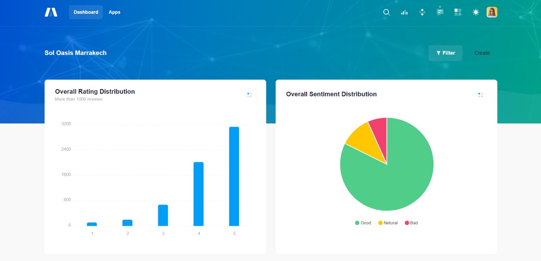Click the Overall Sentiment Distribution heading

pos(331,94)
